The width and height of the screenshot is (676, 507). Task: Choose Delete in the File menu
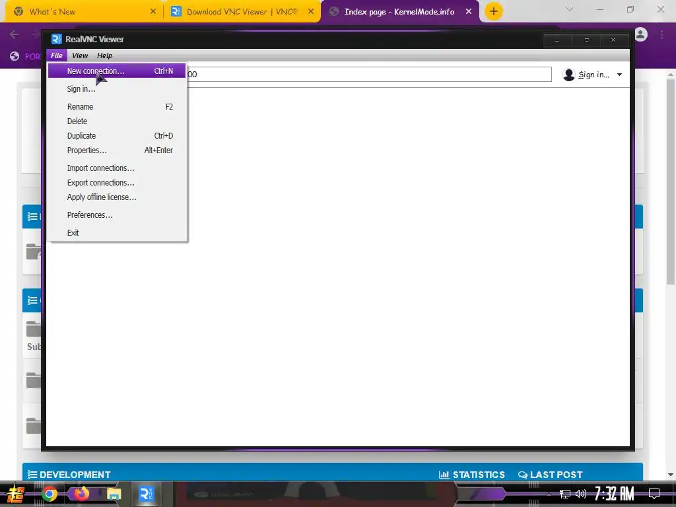point(117,121)
